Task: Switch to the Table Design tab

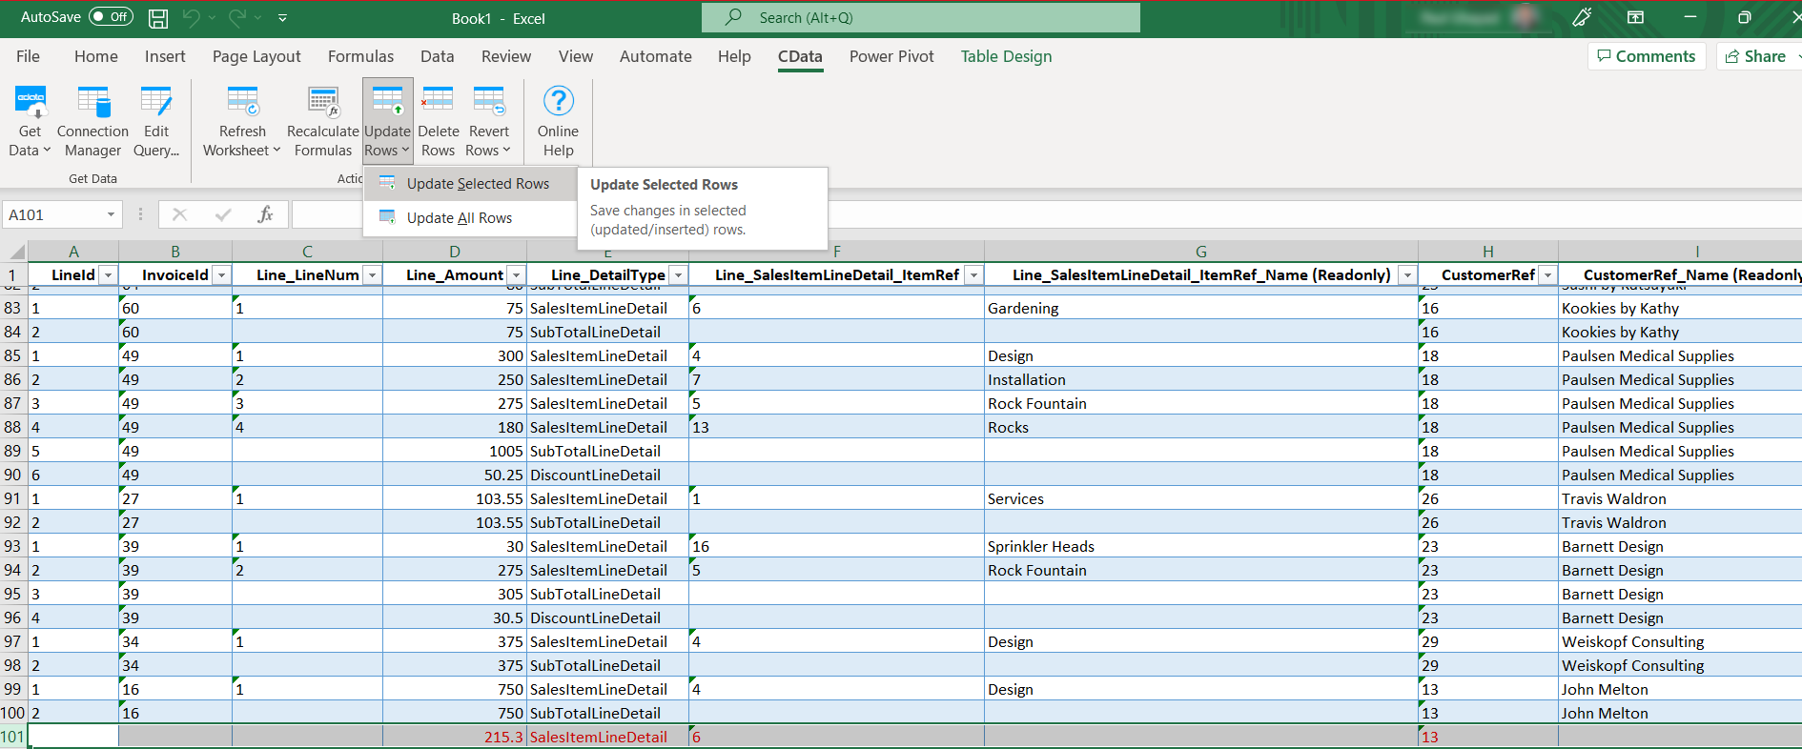Action: 1006,56
